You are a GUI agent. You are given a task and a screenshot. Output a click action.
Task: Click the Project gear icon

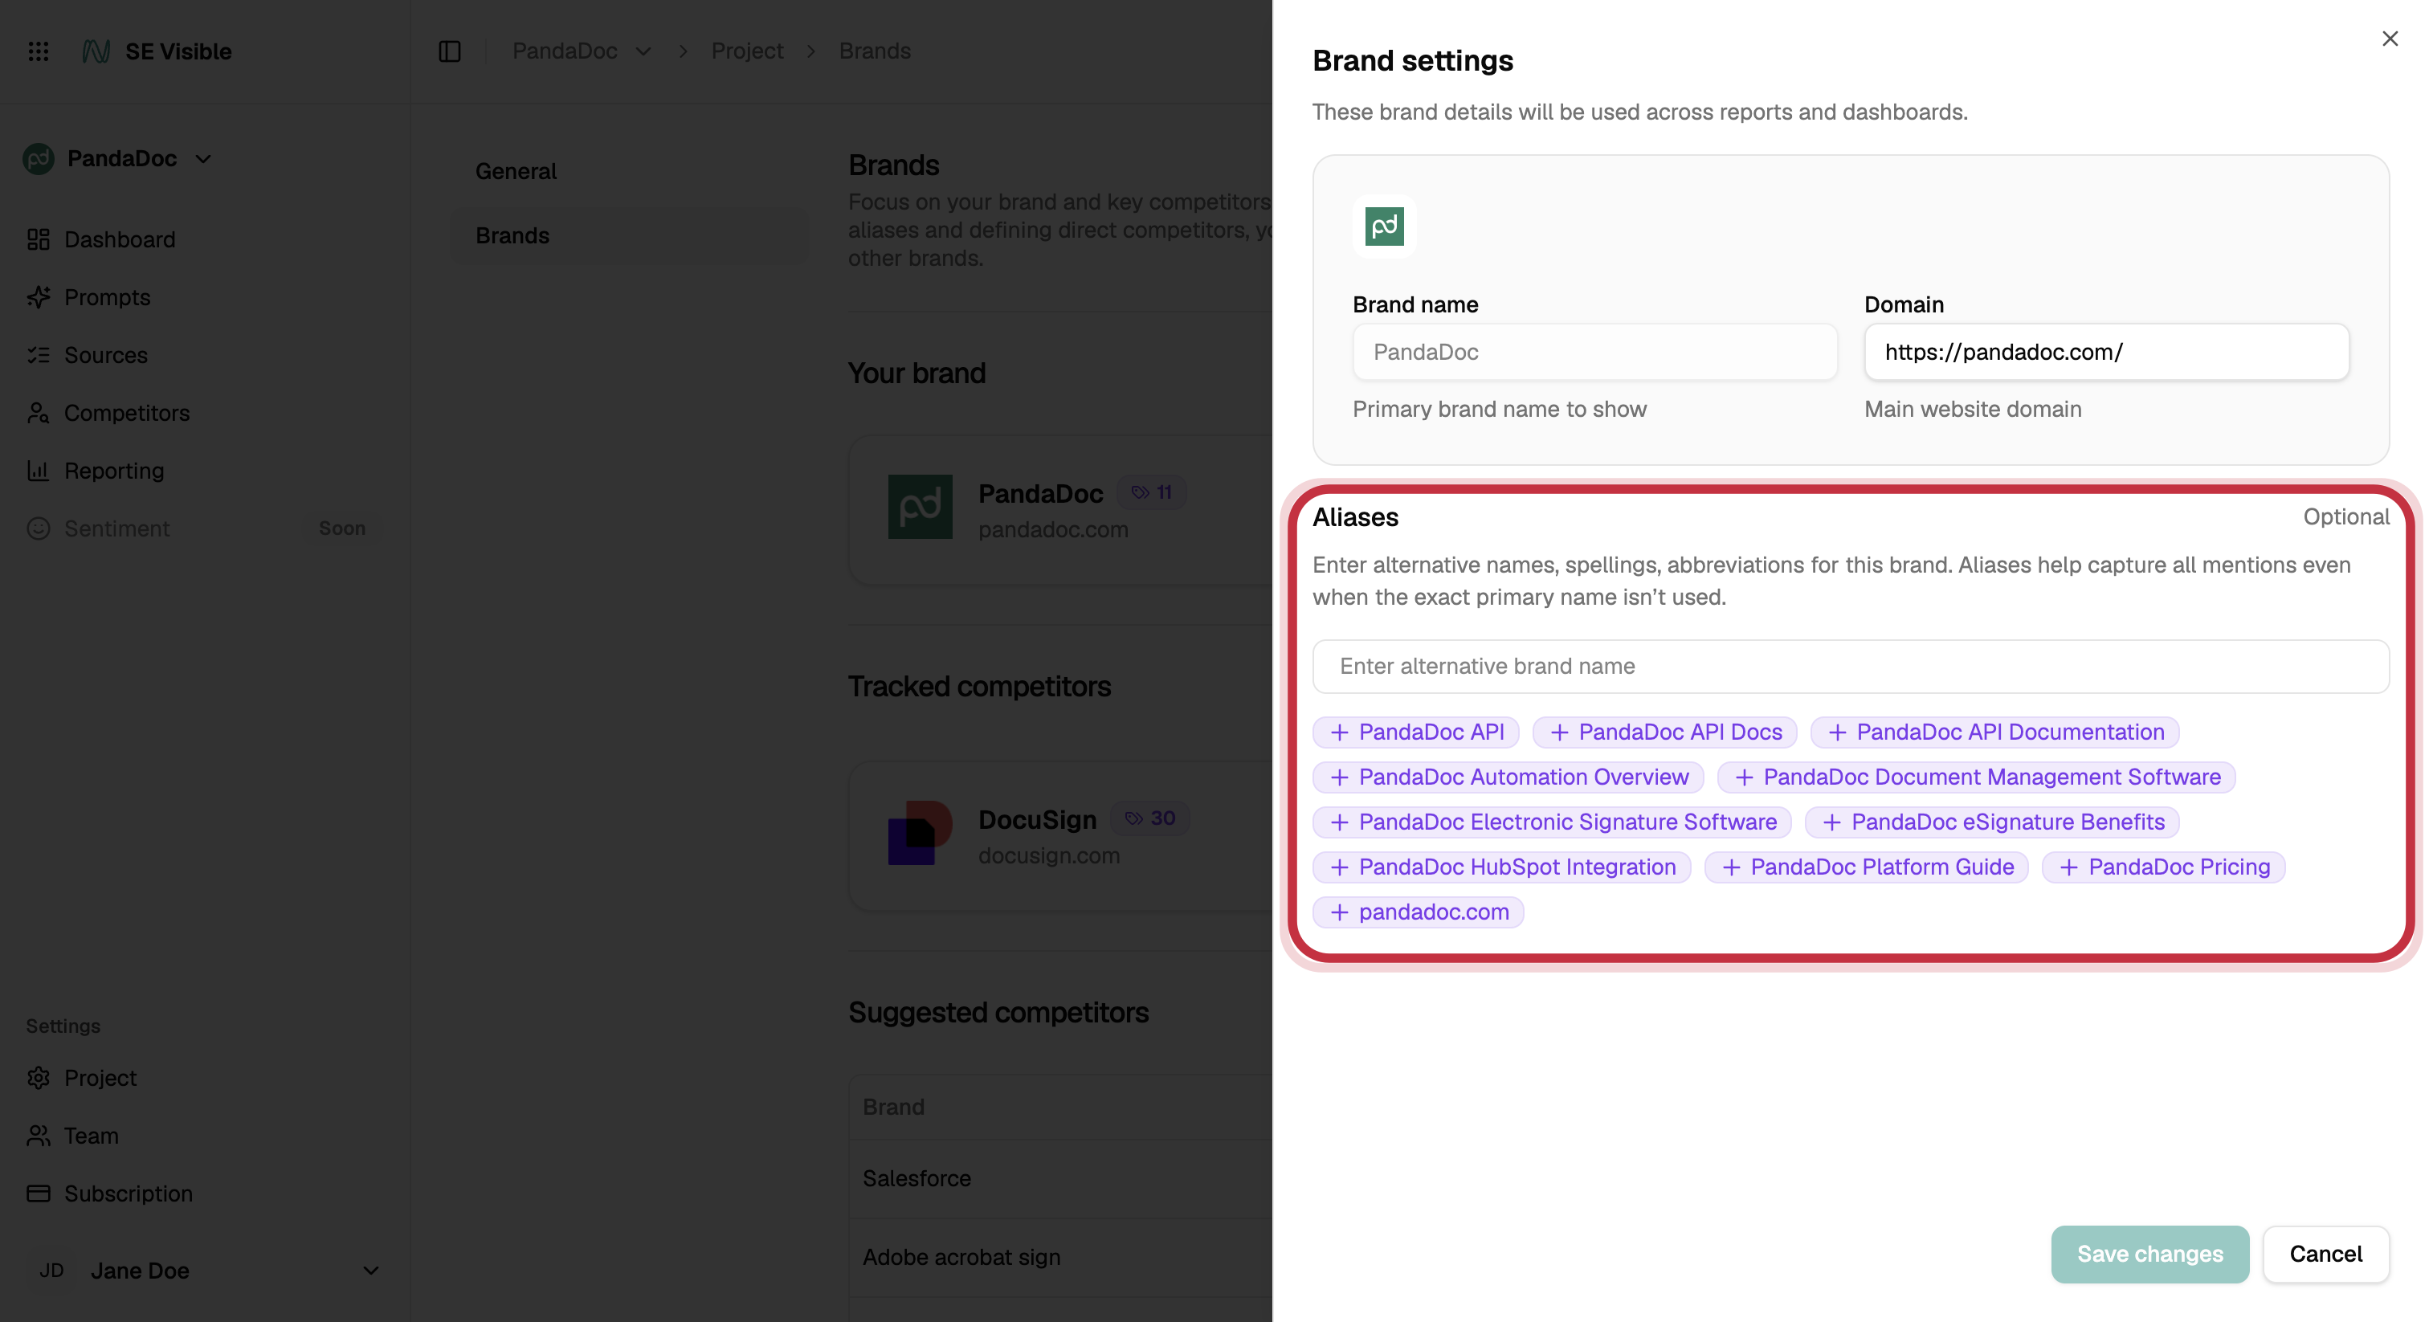(39, 1078)
